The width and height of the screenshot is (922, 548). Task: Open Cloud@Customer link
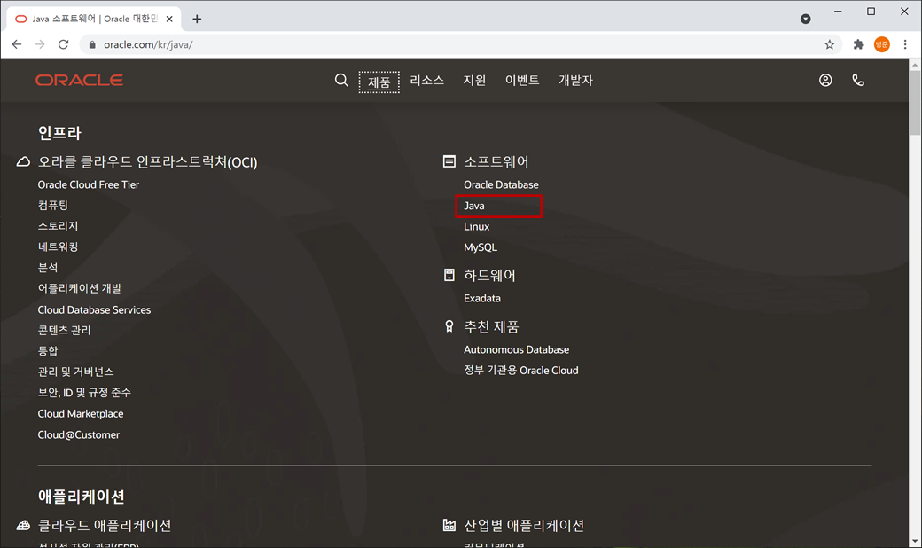click(79, 435)
